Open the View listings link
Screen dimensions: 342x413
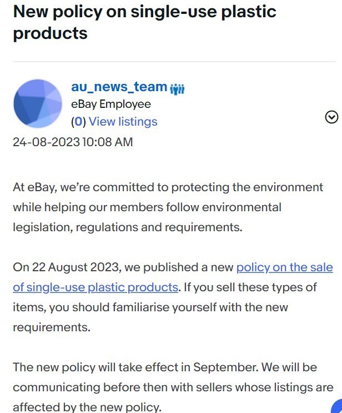coord(123,122)
